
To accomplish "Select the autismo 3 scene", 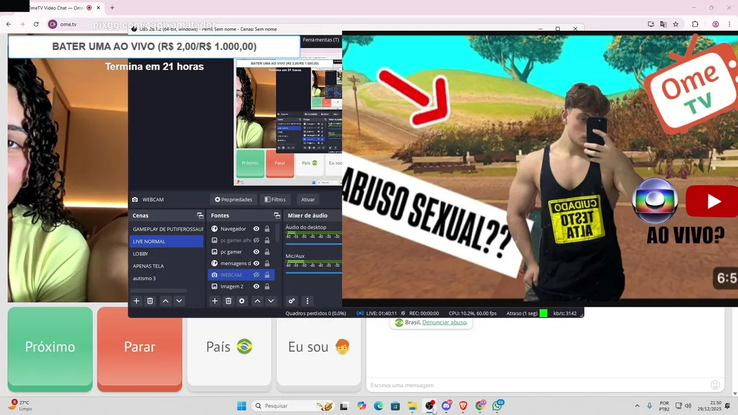I will coord(167,278).
